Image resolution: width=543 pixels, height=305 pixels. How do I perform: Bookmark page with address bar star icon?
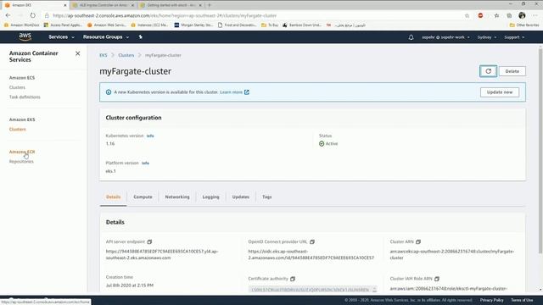pos(467,15)
